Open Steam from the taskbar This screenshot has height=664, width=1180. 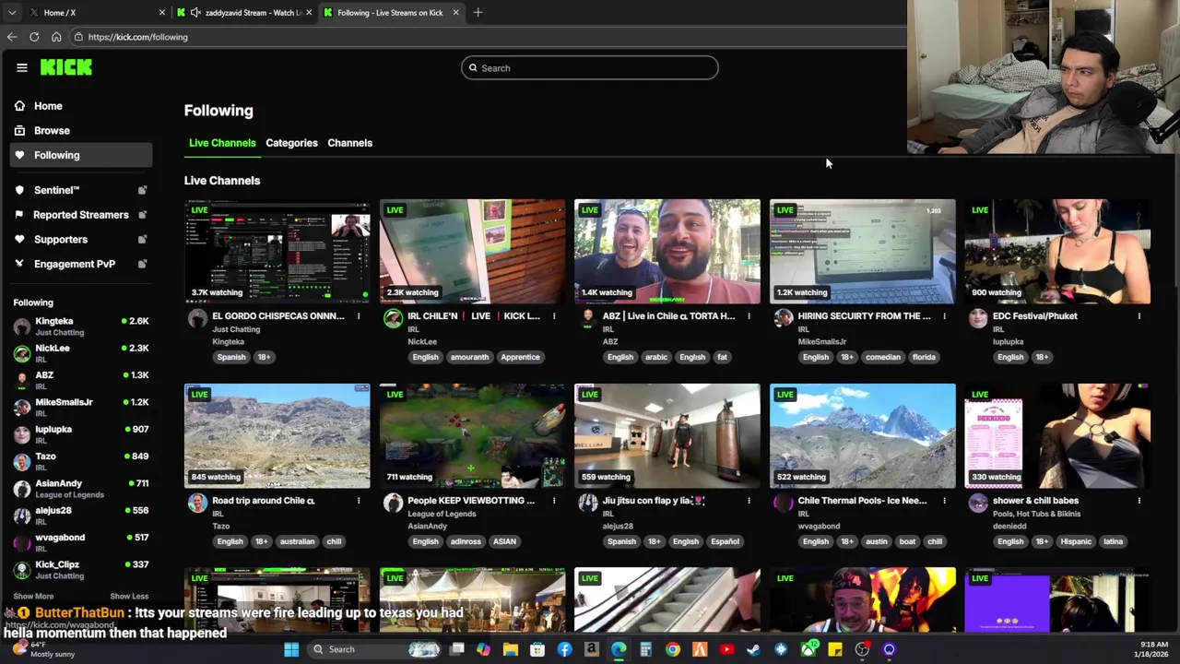click(753, 650)
